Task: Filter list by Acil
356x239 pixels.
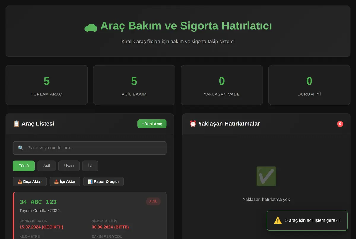Action: coord(47,166)
